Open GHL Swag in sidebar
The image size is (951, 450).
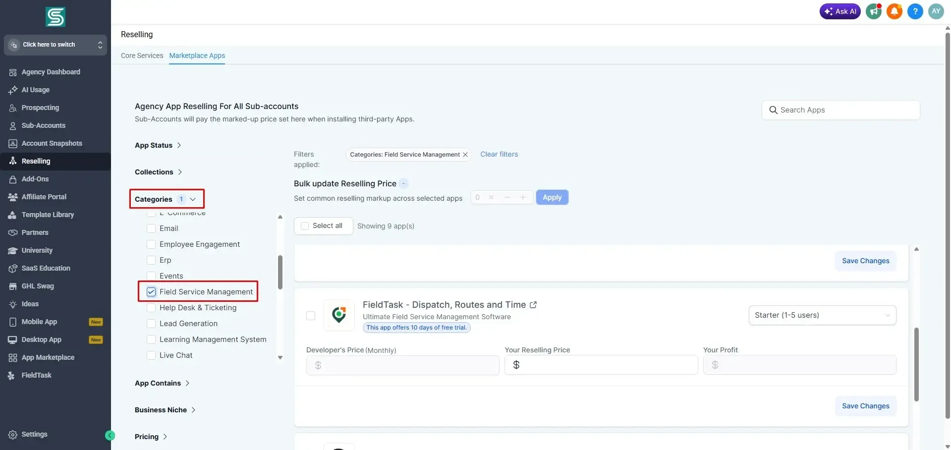38,286
